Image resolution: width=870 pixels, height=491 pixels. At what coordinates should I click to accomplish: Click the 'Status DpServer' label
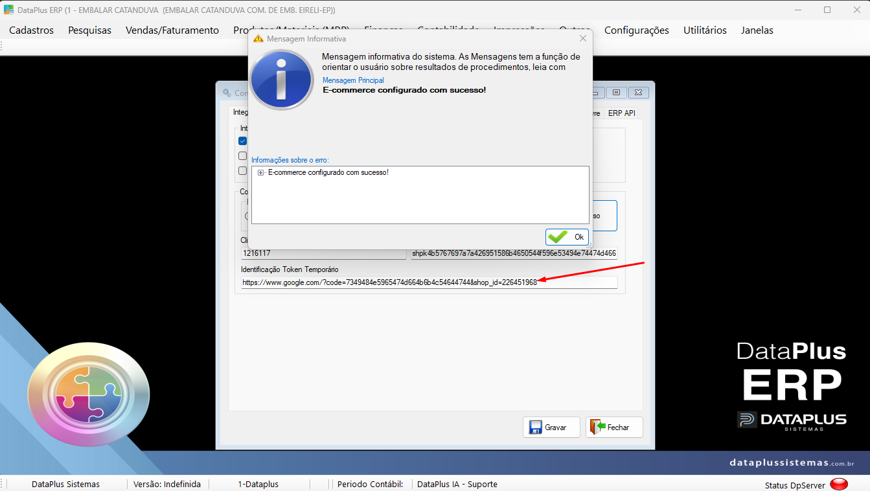pos(795,485)
